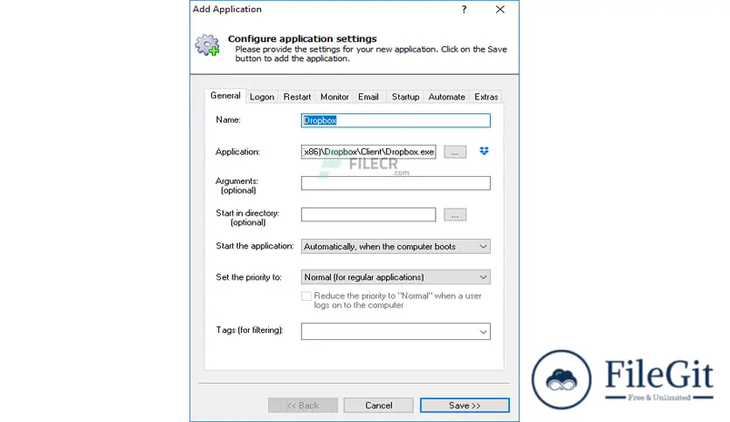The height and width of the screenshot is (422, 730).
Task: Click the Save >> button
Action: tap(465, 405)
